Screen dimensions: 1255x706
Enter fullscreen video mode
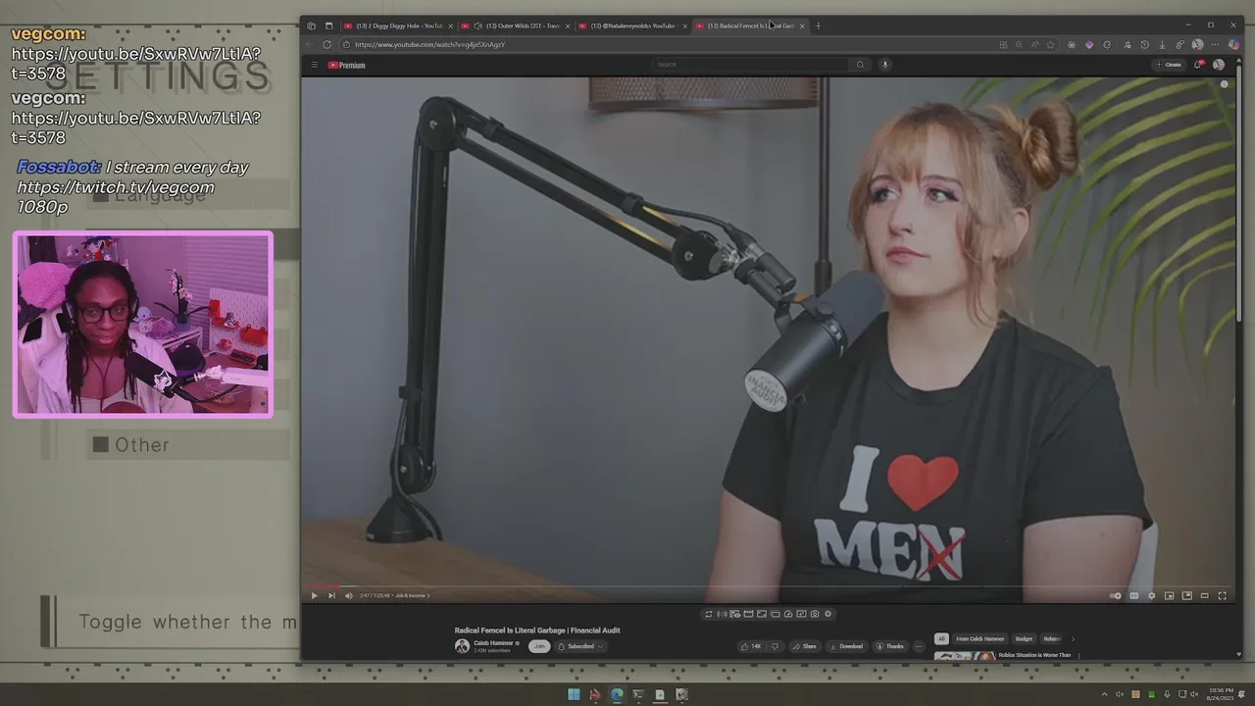(x=1222, y=595)
